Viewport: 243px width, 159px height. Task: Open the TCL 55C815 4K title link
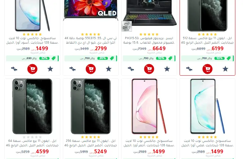tap(91, 40)
